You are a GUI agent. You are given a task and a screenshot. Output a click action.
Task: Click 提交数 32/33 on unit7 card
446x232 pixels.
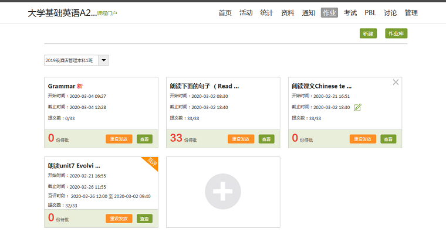pyautogui.click(x=62, y=205)
